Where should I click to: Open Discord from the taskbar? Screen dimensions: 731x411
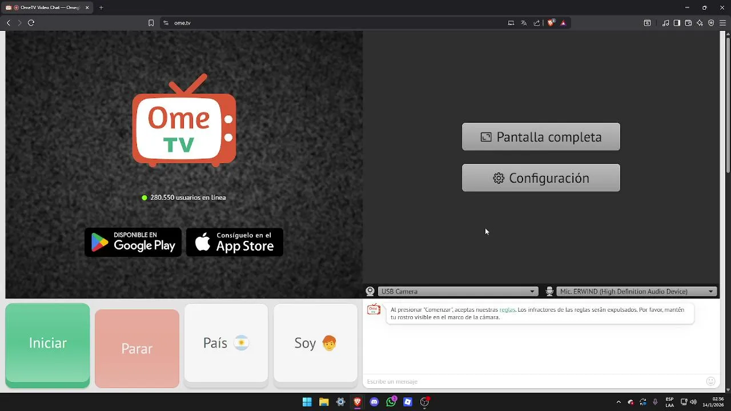[374, 402]
